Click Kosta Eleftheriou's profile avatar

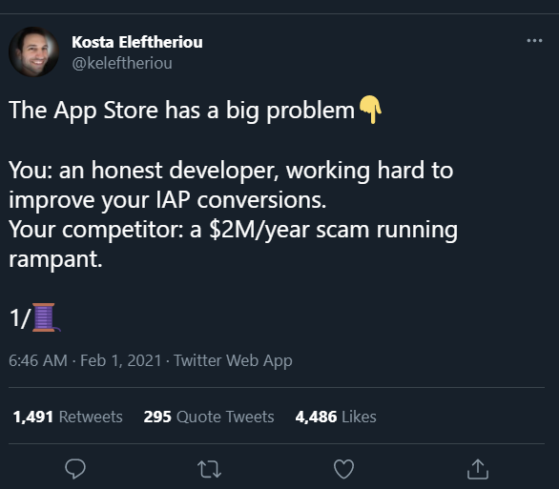(34, 51)
